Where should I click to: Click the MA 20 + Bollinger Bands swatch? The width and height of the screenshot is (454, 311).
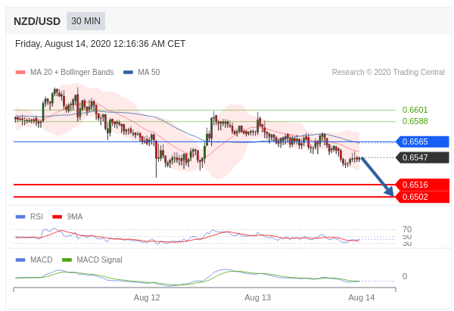[20, 72]
